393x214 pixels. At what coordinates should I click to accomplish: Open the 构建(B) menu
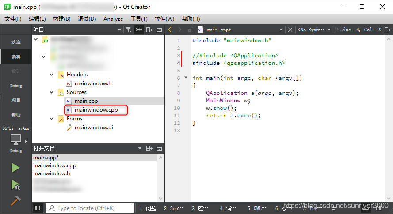tap(61, 19)
